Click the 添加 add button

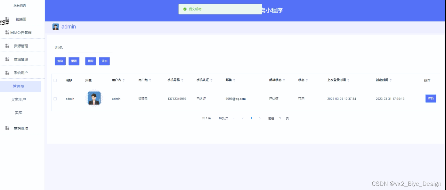[104, 61]
